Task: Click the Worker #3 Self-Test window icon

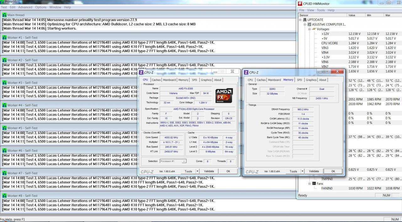Action: [x=4, y=83]
